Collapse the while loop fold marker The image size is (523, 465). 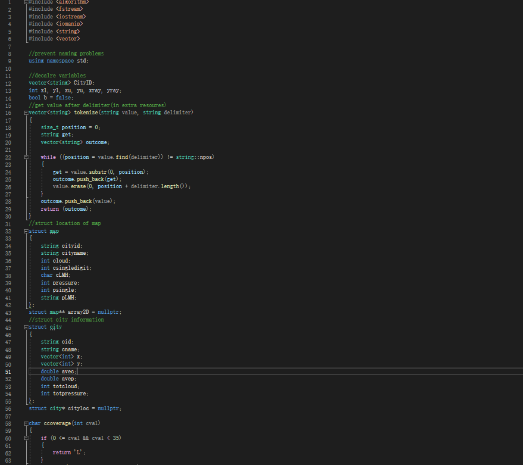(25, 157)
